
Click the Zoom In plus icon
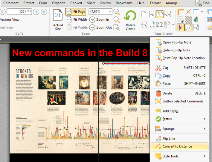tap(92, 20)
